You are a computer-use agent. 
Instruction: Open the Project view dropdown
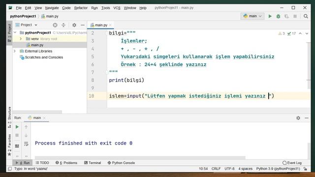tap(26, 25)
